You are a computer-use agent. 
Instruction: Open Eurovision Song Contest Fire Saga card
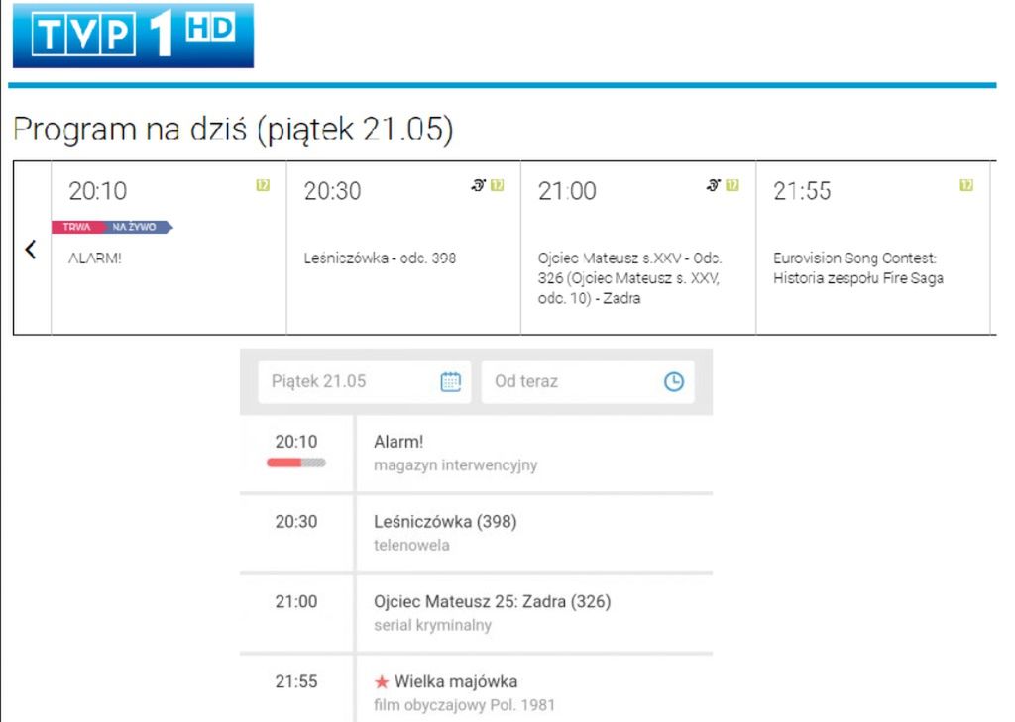pyautogui.click(x=857, y=267)
